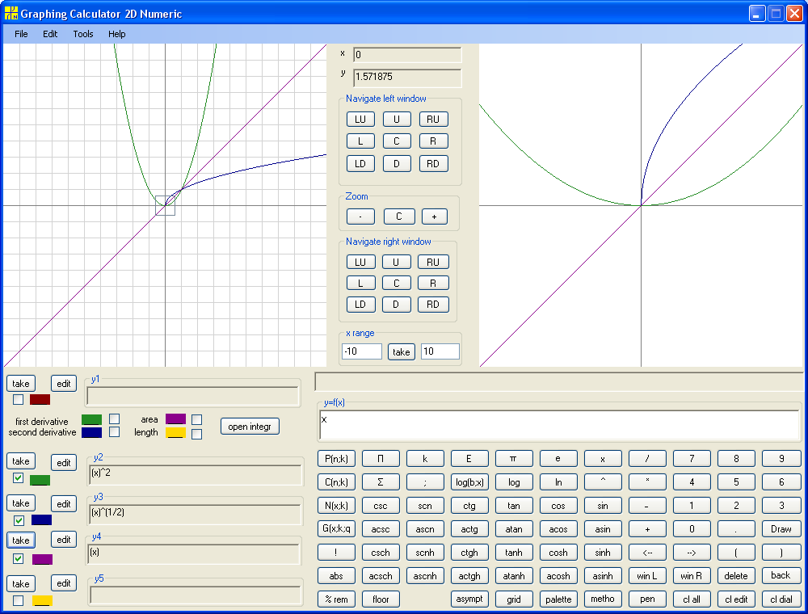Click the x range take button
Viewport: 808px width, 614px height.
[402, 351]
